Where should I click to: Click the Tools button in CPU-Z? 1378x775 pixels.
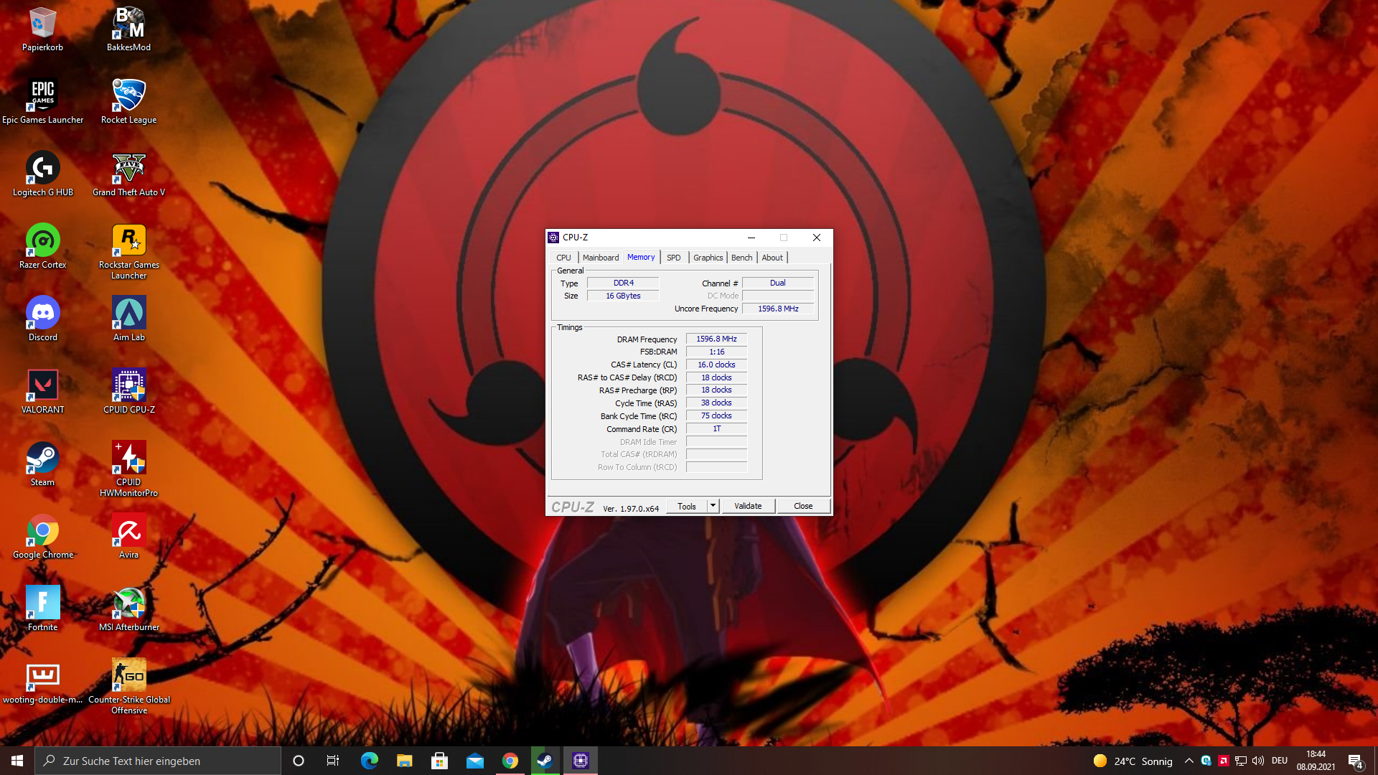686,506
